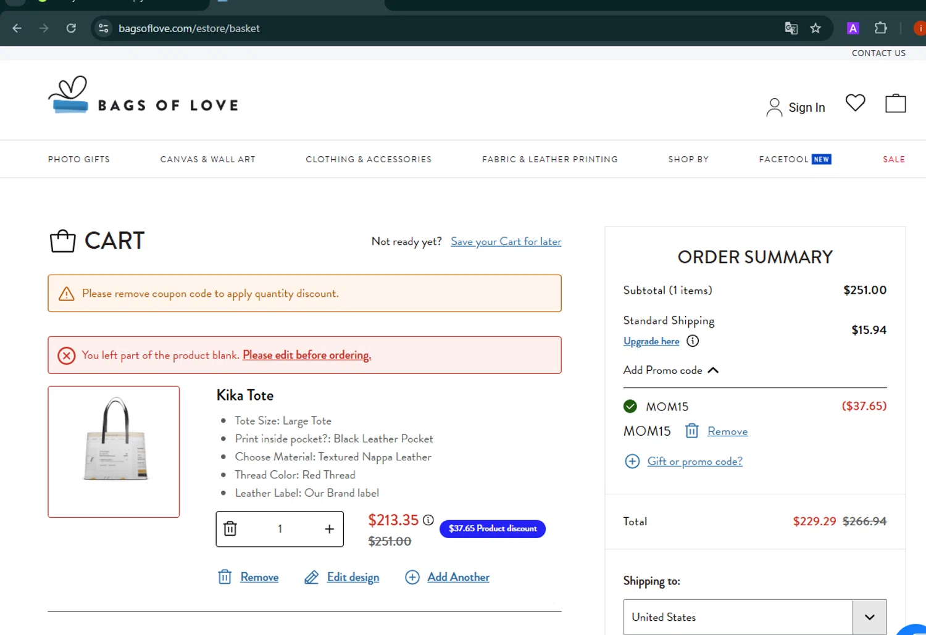Click 'Leather Label: Our Brand label' text

pos(307,493)
